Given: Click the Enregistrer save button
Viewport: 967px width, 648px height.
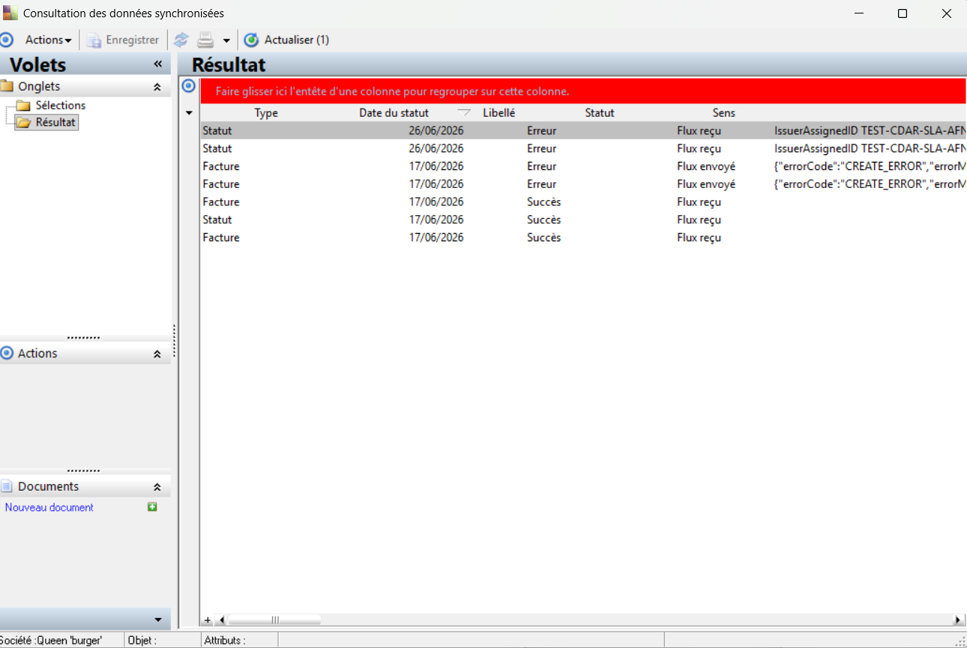Looking at the screenshot, I should coord(124,40).
